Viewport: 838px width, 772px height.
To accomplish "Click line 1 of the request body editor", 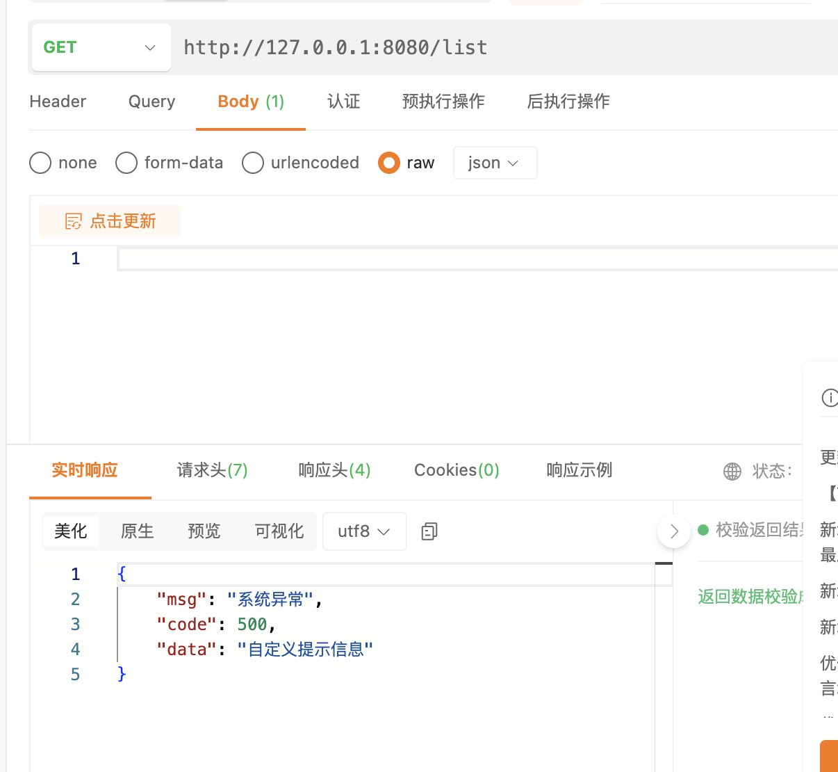I will (x=478, y=259).
